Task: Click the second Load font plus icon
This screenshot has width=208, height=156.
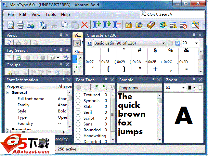Action: point(107,25)
